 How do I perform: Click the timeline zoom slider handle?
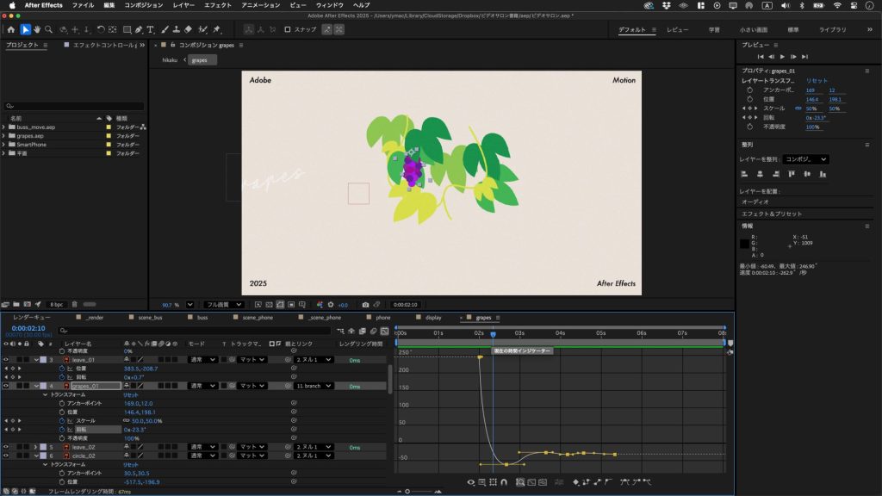point(407,491)
